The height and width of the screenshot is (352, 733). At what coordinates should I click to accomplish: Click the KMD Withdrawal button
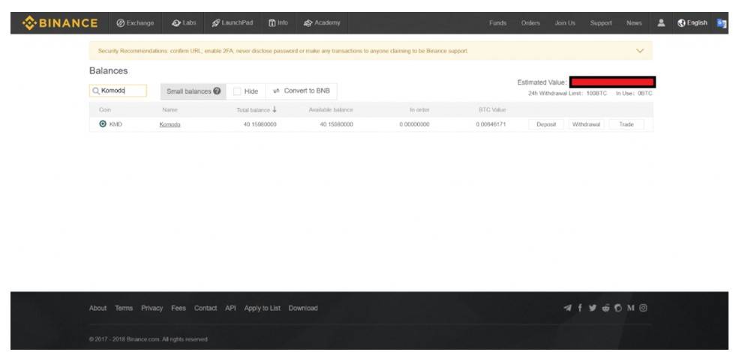tap(586, 124)
